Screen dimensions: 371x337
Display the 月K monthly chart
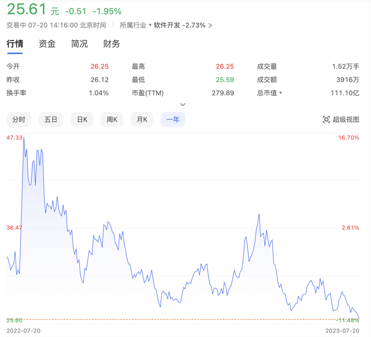[142, 119]
